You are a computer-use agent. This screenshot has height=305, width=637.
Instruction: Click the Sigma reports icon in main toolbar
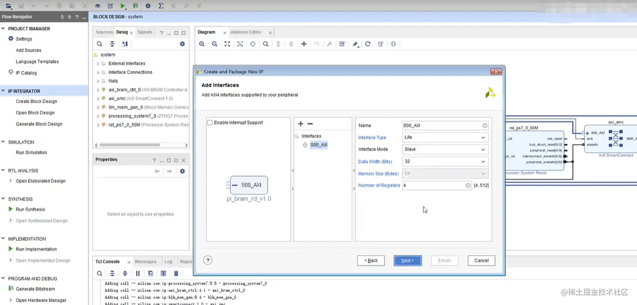(161, 6)
